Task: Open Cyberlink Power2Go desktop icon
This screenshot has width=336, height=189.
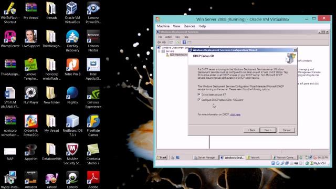Action: click(x=31, y=126)
